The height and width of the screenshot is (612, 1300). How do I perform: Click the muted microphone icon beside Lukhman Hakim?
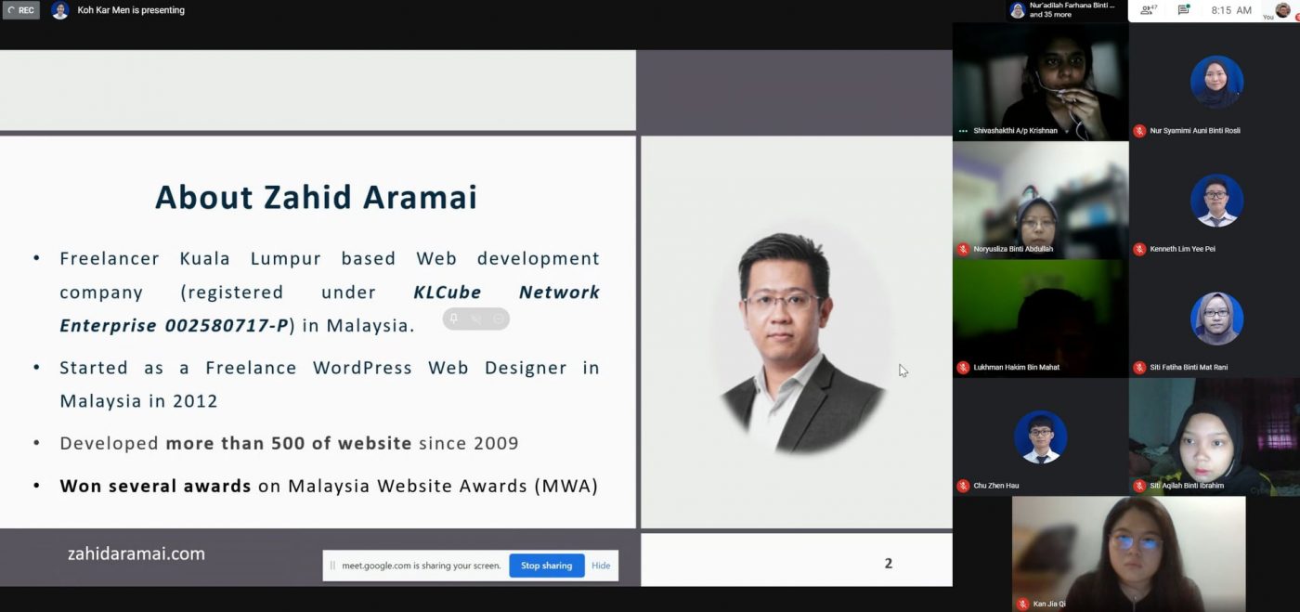coord(963,367)
